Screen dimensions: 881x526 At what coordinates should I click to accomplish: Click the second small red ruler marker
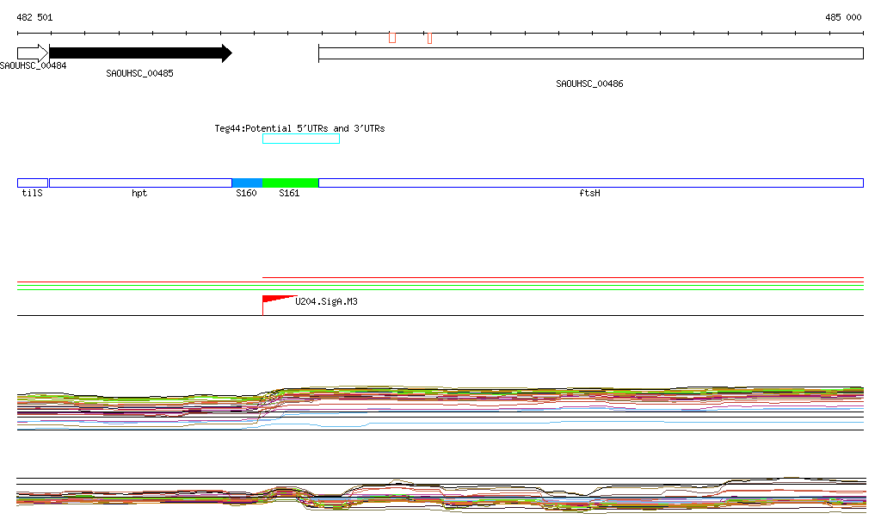pos(429,37)
